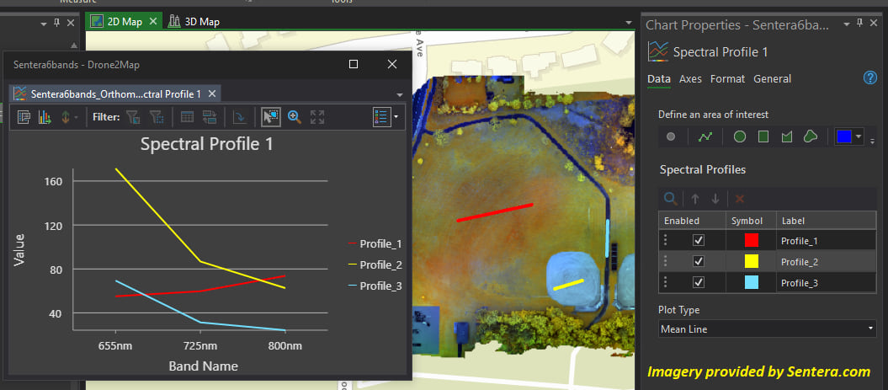This screenshot has height=390, width=888.
Task: Click the Full Extent arrows icon
Action: [317, 117]
